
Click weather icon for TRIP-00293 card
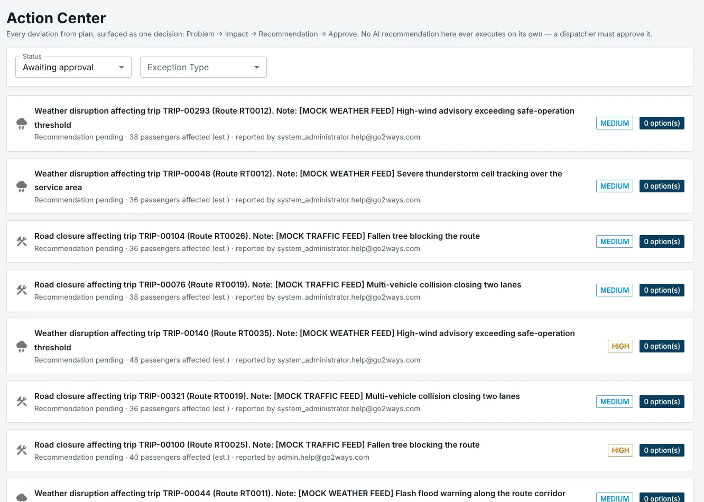click(22, 124)
